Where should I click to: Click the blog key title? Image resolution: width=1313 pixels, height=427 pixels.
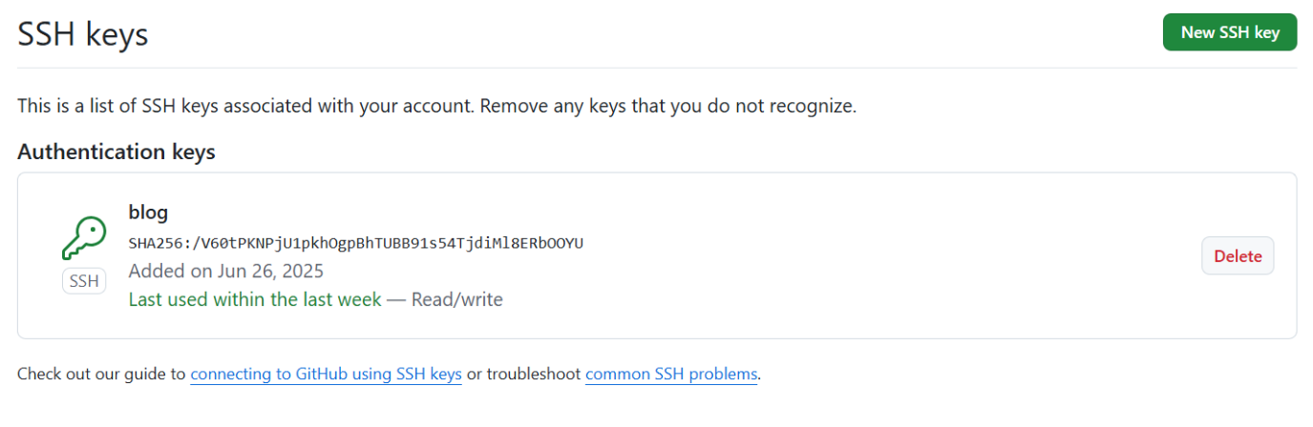[x=148, y=213]
